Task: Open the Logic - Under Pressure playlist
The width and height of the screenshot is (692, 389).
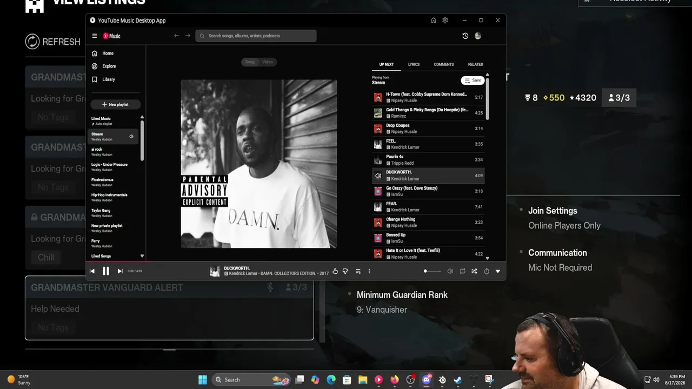Action: (x=114, y=167)
